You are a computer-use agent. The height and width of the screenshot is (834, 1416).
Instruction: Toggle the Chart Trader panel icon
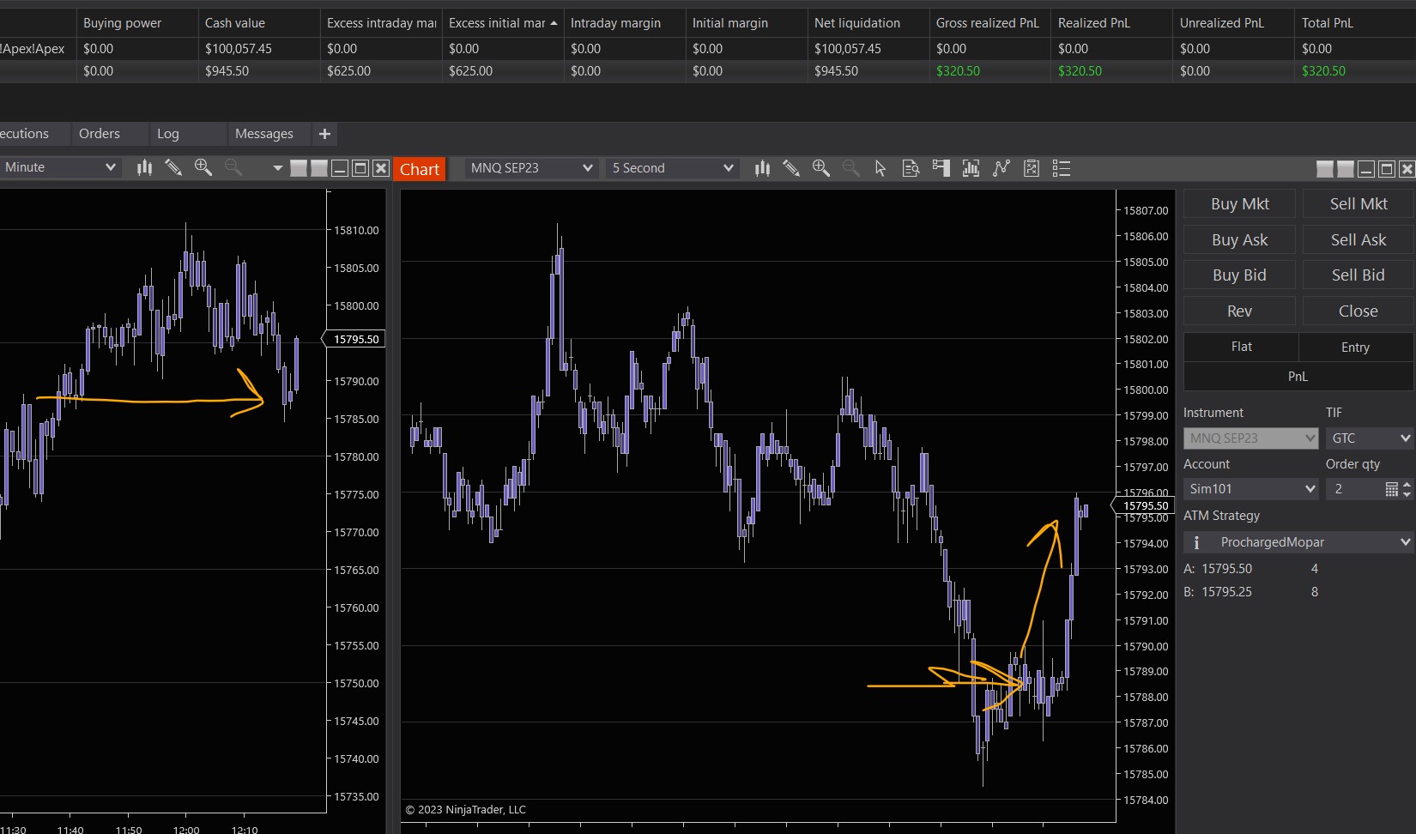pyautogui.click(x=941, y=168)
